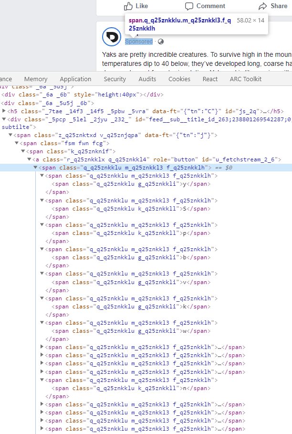Open the advertiser's round profile avatar
The width and height of the screenshot is (292, 434).
(x=112, y=37)
